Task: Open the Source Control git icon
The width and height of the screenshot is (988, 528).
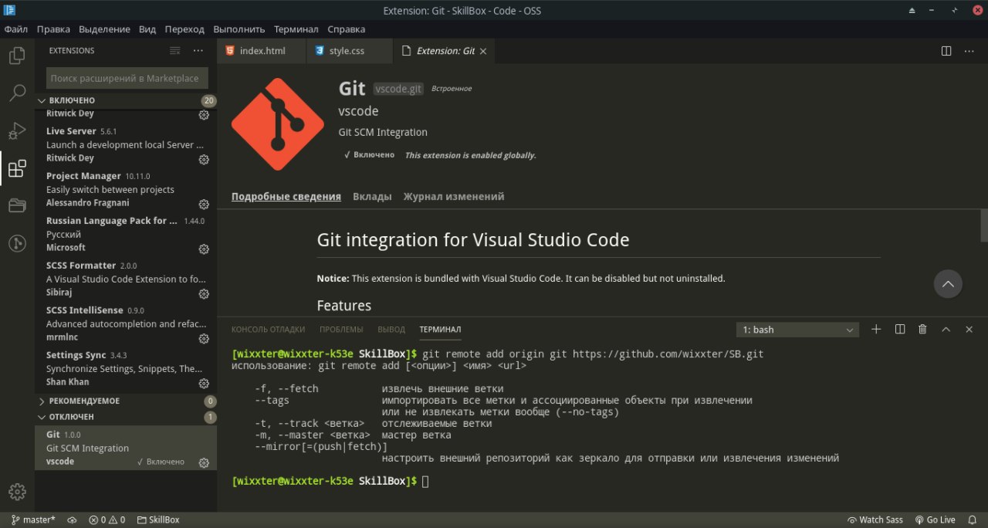Action: pyautogui.click(x=17, y=243)
